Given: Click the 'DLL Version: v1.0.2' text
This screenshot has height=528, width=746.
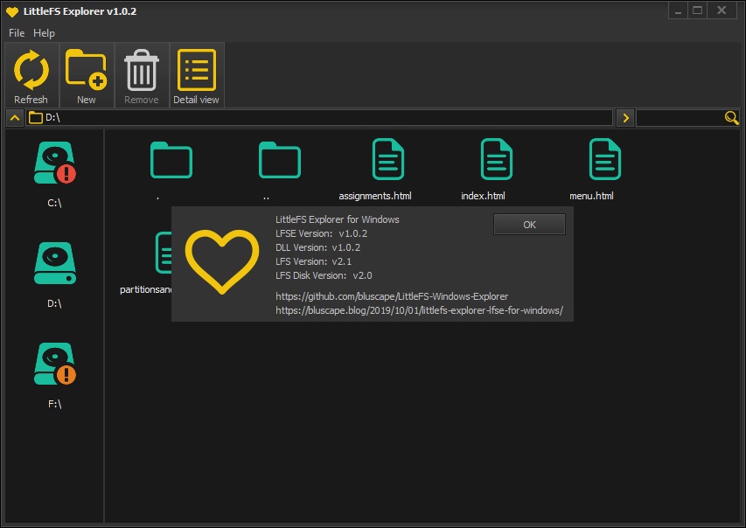Looking at the screenshot, I should pyautogui.click(x=317, y=247).
